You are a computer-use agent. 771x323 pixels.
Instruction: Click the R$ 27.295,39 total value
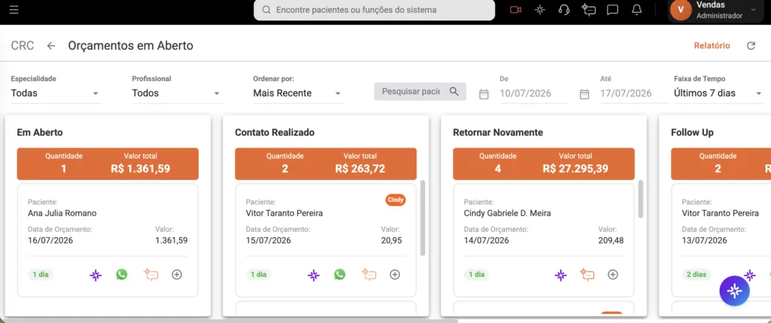tap(575, 169)
